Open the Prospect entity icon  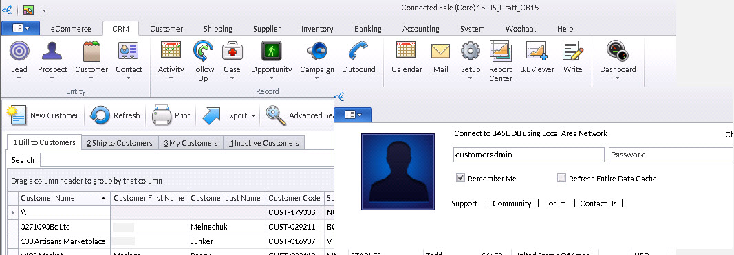52,51
